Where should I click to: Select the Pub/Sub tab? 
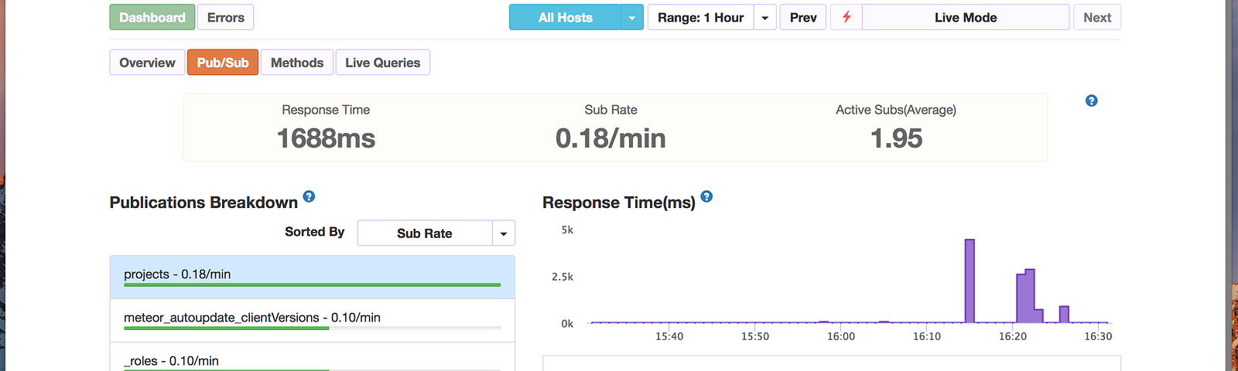pos(223,63)
